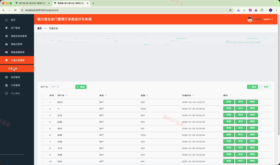Sort by 金额 column sort icon
280x165 pixels.
pyautogui.click(x=147, y=96)
